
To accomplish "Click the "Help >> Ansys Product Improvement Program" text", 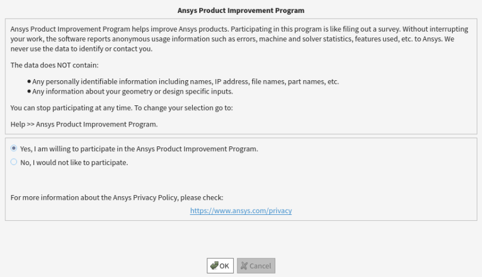I will click(84, 124).
